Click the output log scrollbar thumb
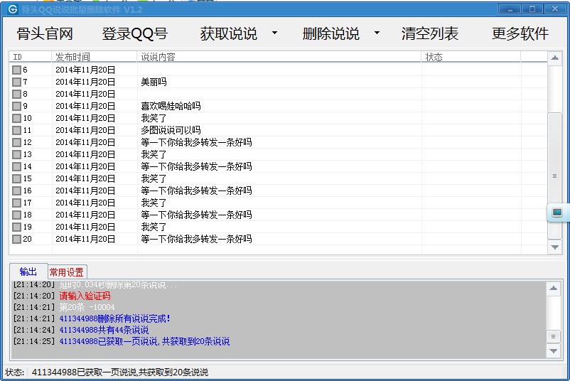This screenshot has width=570, height=381. coord(553,337)
